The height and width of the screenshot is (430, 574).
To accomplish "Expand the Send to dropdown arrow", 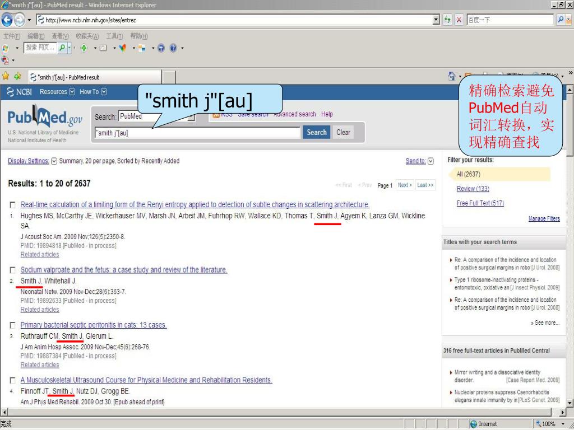I will point(430,161).
